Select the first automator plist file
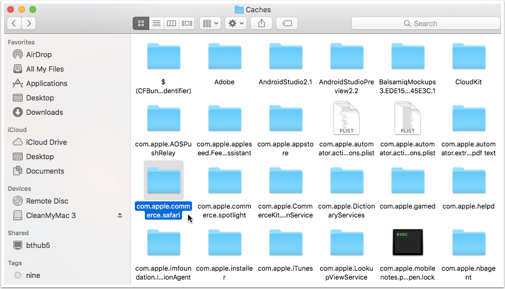This screenshot has width=505, height=289. tap(346, 118)
